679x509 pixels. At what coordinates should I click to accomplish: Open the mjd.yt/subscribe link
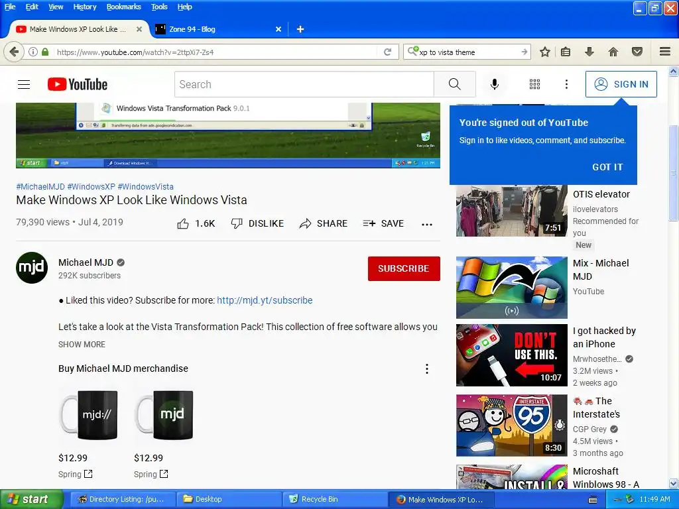pos(265,300)
